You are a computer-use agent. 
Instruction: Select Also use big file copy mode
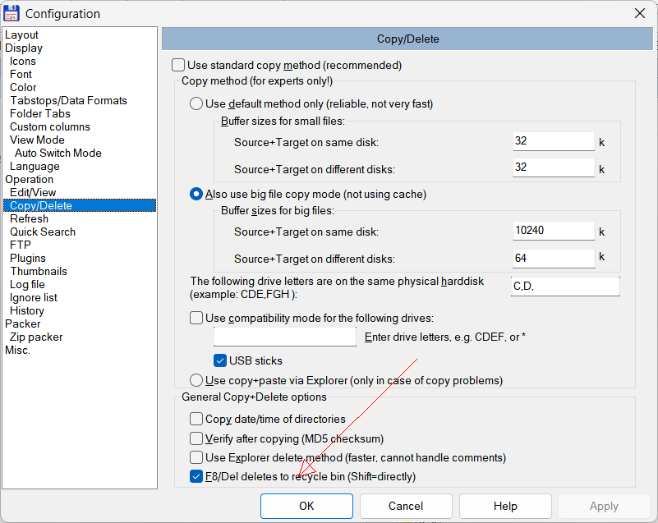click(196, 195)
